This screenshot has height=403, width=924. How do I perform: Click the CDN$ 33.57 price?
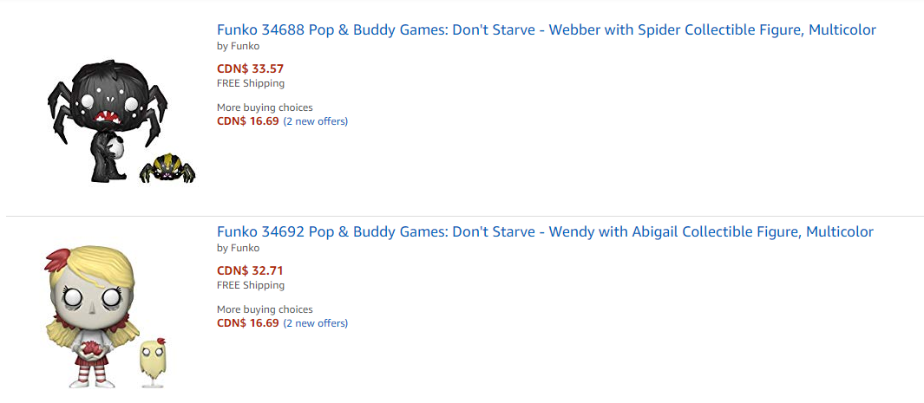click(250, 68)
